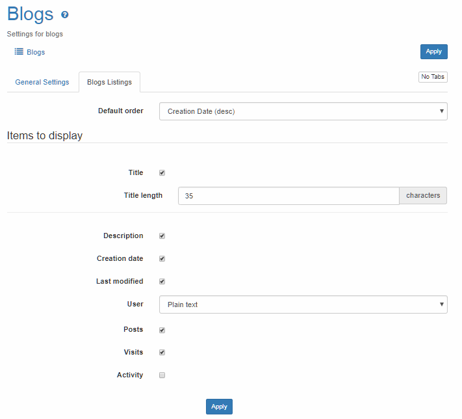Enable the Activity checkbox

(162, 375)
